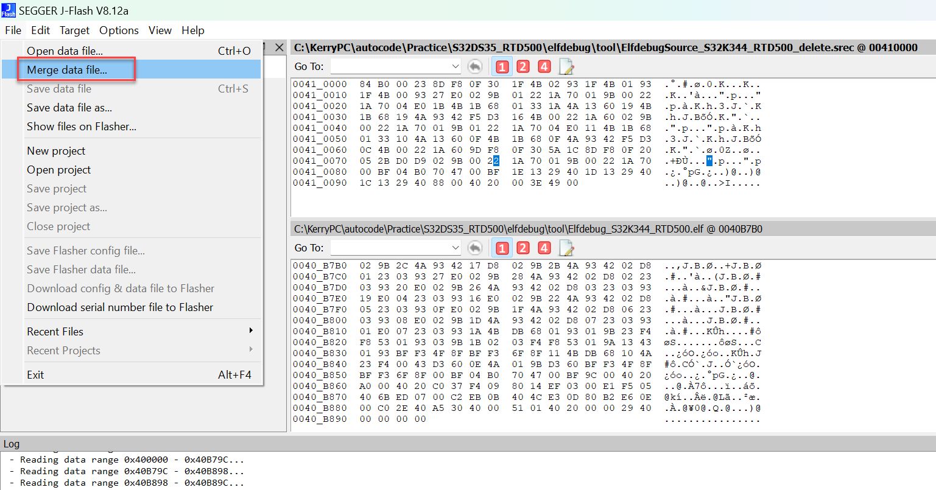Open Go To dropdown in srec file panel

(x=455, y=66)
